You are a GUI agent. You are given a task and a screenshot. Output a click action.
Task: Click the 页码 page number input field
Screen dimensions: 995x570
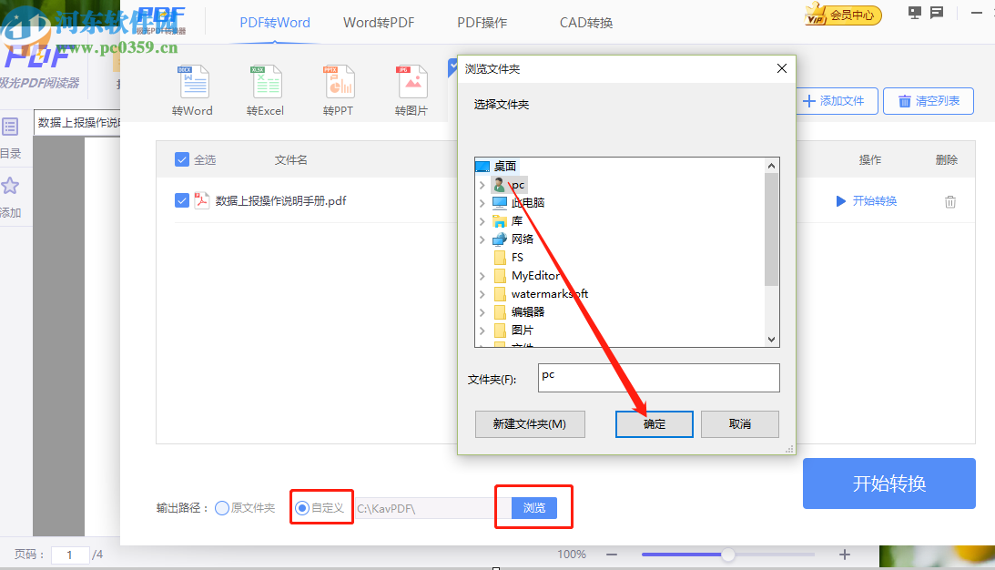(x=70, y=554)
